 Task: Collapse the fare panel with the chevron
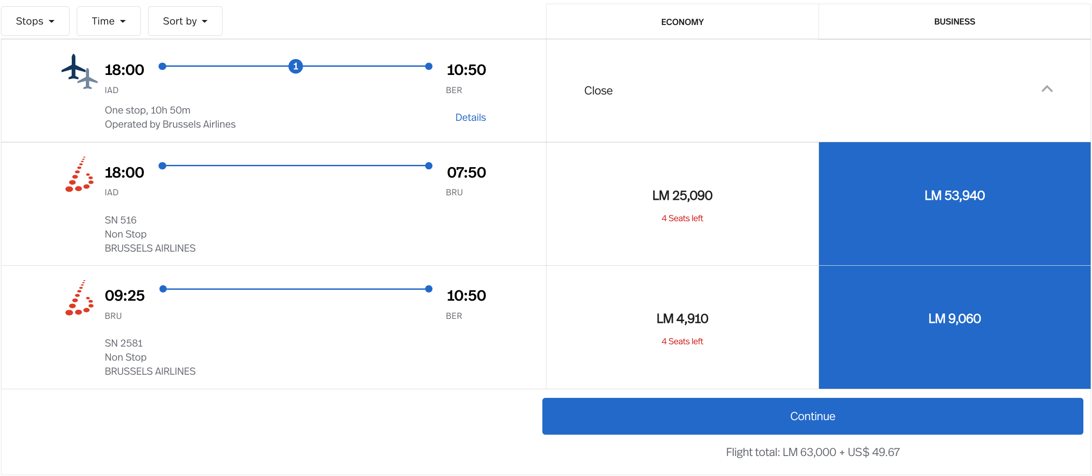(x=1048, y=90)
